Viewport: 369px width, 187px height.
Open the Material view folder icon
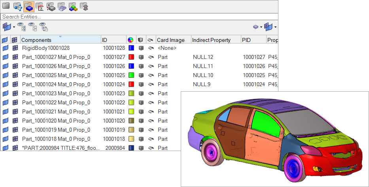[x=40, y=6]
